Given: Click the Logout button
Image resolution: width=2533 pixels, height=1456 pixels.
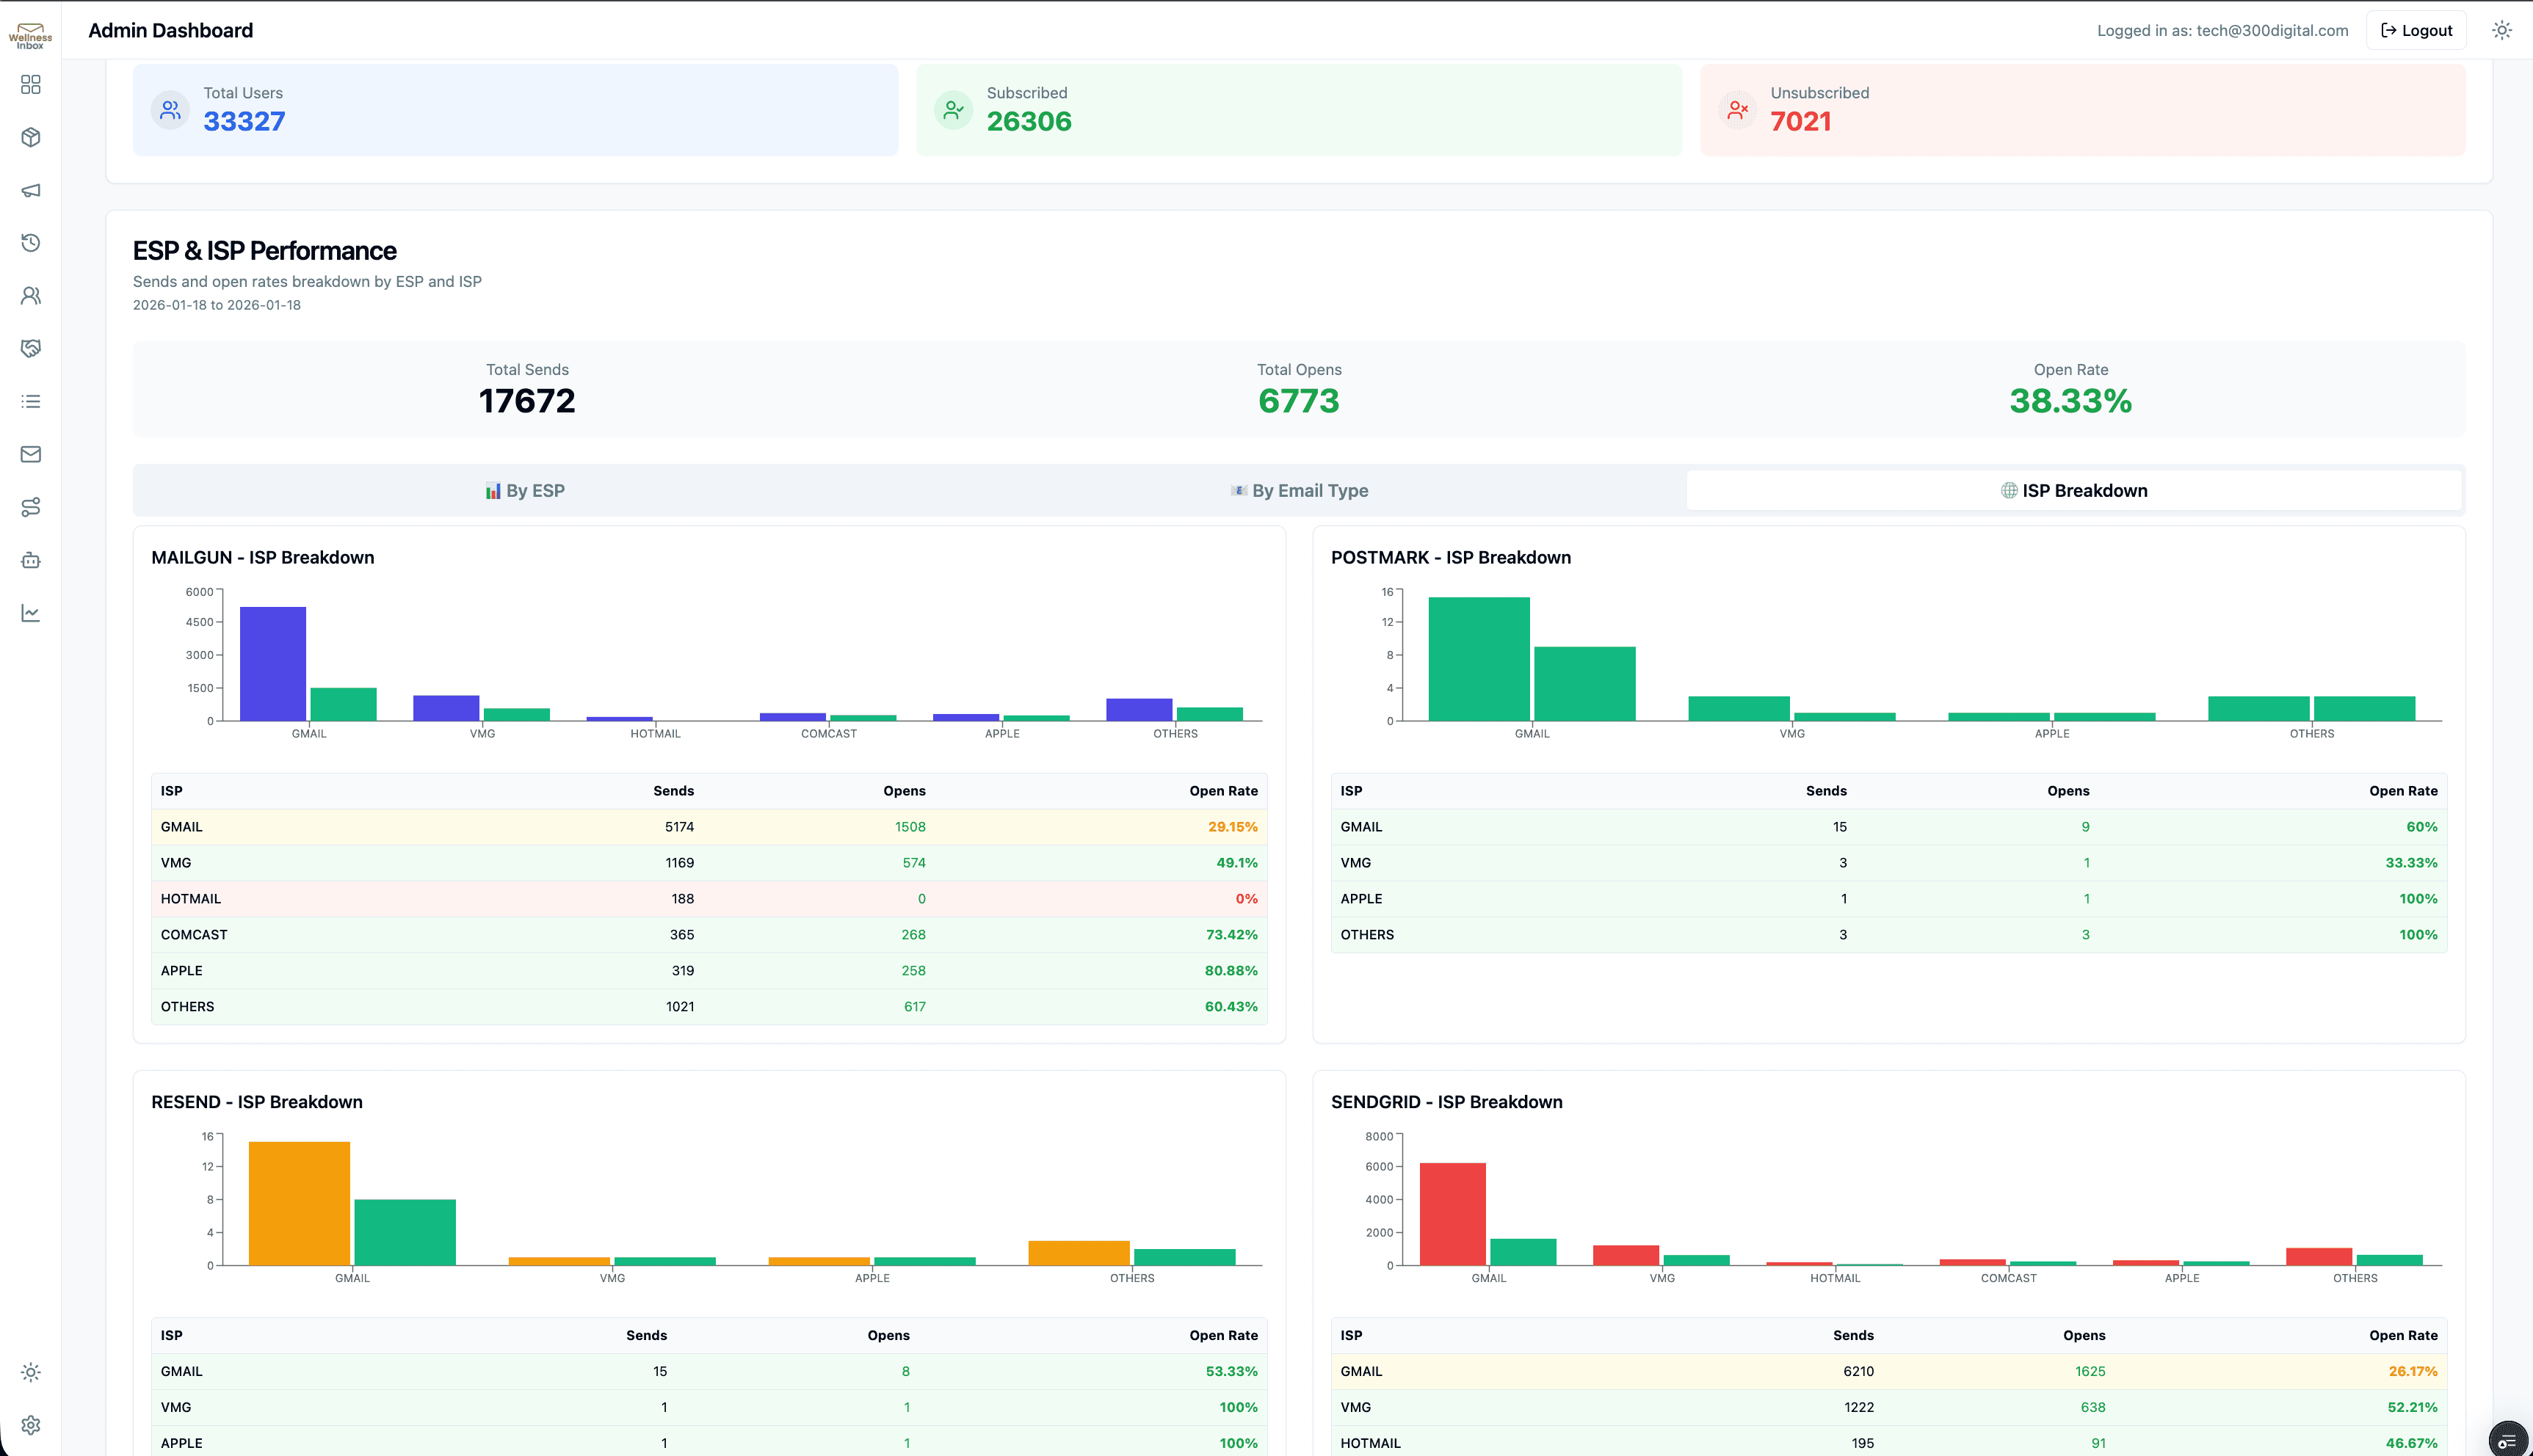Looking at the screenshot, I should [2416, 30].
